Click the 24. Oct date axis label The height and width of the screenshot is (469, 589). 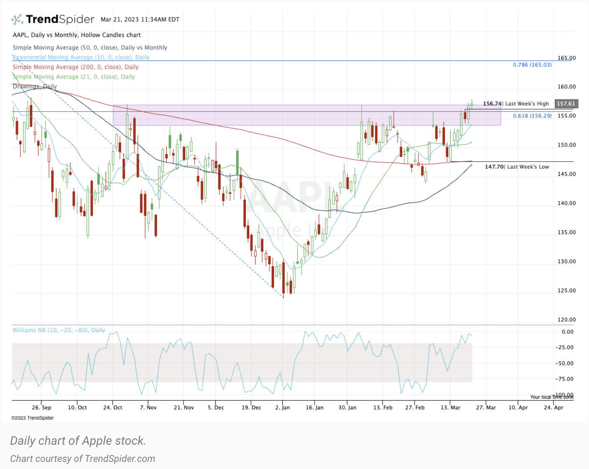point(113,407)
